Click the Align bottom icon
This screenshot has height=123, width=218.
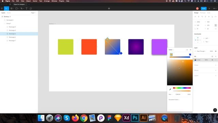coord(212,17)
